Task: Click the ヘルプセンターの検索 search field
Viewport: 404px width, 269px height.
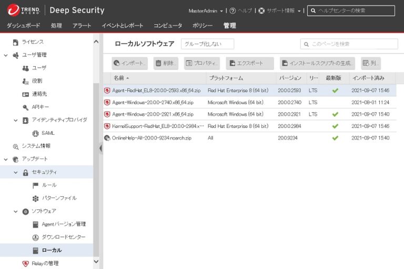Action: click(x=351, y=11)
